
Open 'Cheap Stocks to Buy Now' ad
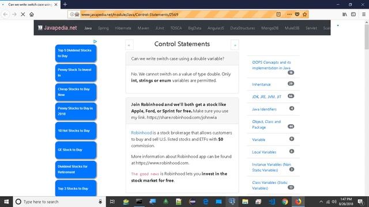pos(76,92)
